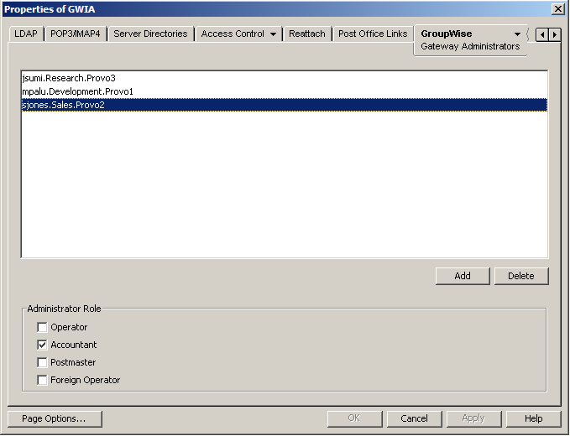Close the Properties of GWIA window
570x436 pixels.
point(557,9)
